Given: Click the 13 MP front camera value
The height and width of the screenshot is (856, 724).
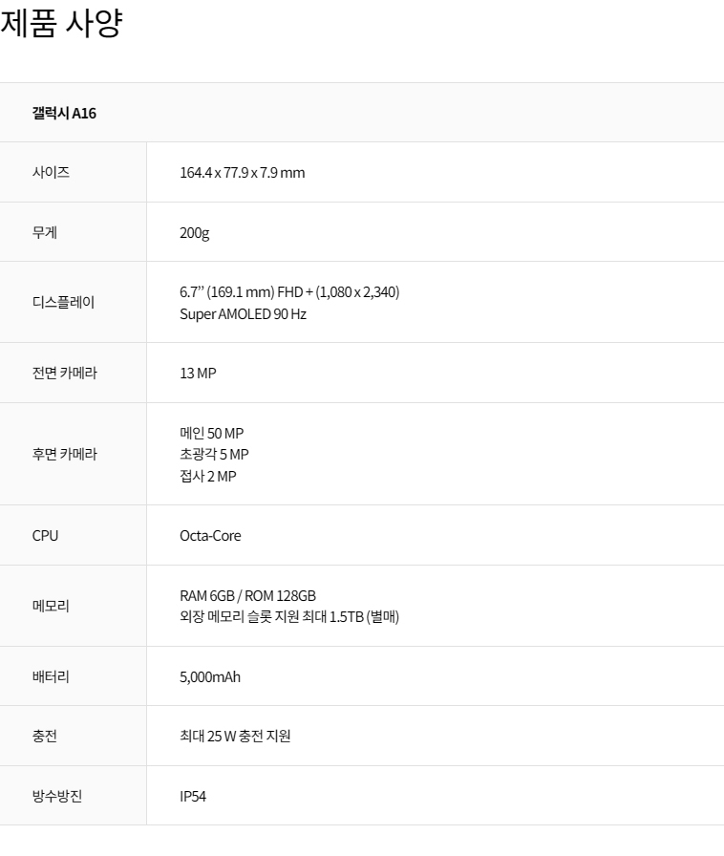Looking at the screenshot, I should click(198, 373).
